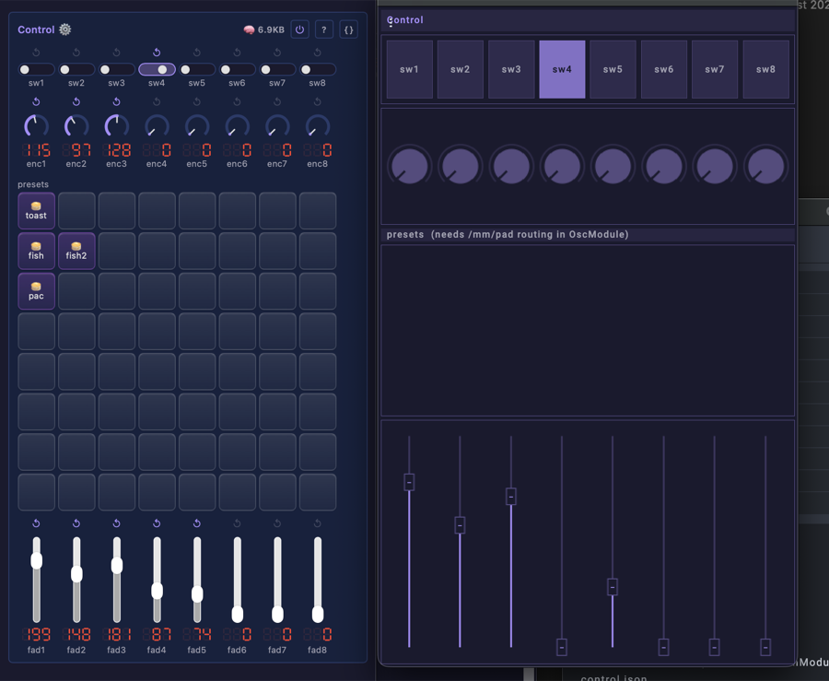Reset fad4 using its arrow icon
Image resolution: width=829 pixels, height=681 pixels.
click(157, 522)
